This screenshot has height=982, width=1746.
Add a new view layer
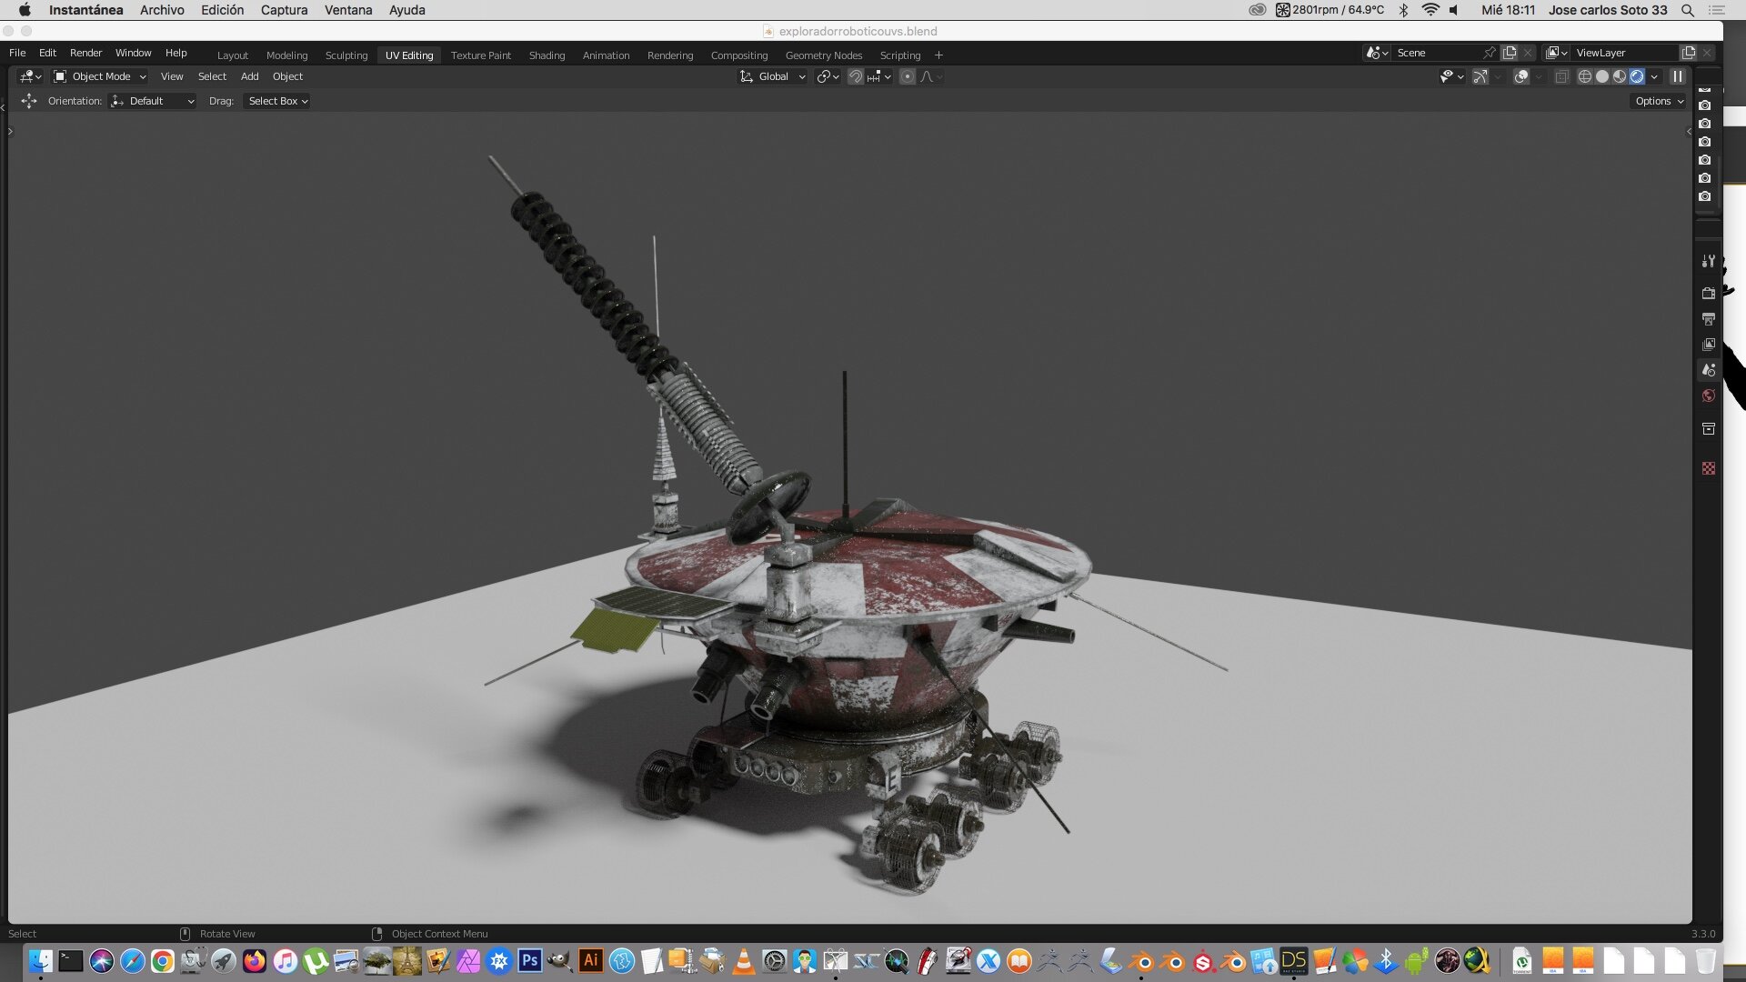1689,53
